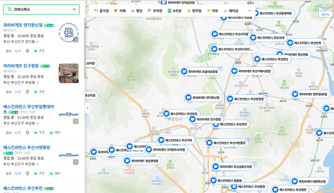Viewport: 334px width, 193px height.
Task: Click map marker 배스킨라빈스 부산가야
Action: pyautogui.click(x=176, y=140)
